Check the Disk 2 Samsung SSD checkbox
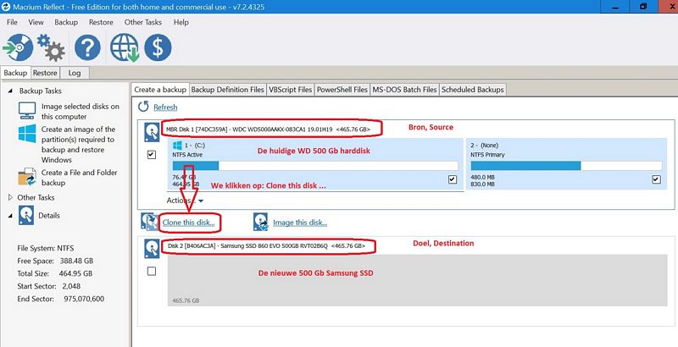678x347 pixels. (152, 271)
